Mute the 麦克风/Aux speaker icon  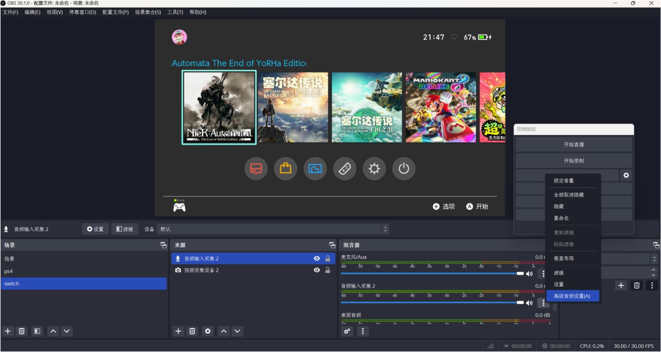(529, 274)
